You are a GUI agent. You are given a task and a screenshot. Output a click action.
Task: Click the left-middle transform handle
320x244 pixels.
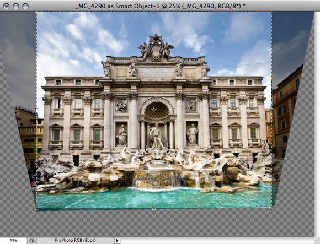point(36,110)
